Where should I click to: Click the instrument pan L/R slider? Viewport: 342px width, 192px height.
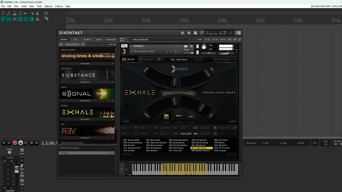click(x=208, y=53)
